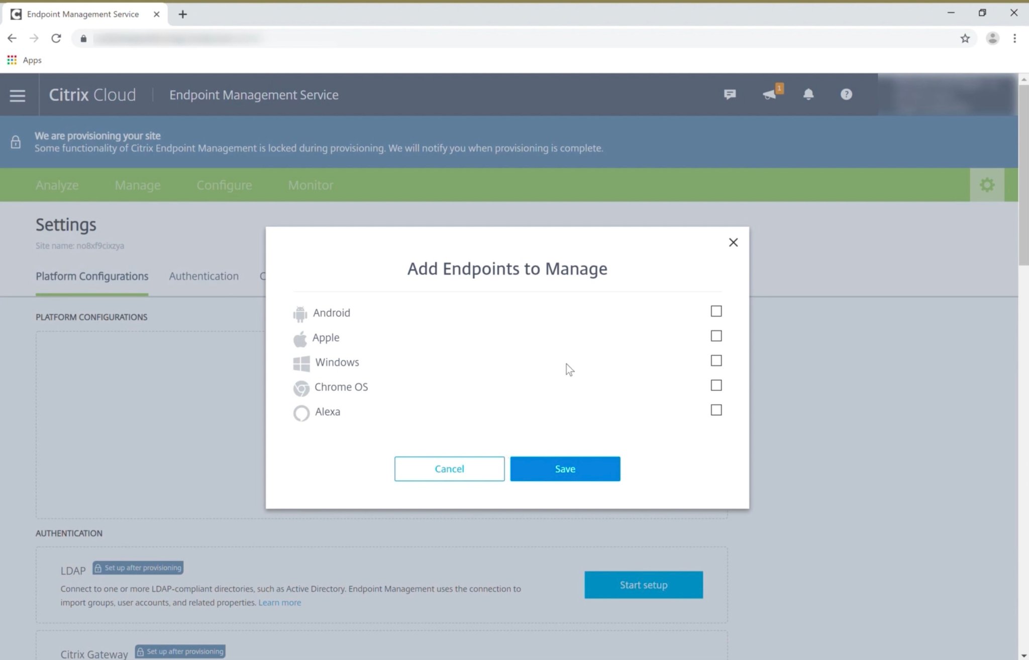Switch to the Authentication tab
1029x660 pixels.
point(203,276)
